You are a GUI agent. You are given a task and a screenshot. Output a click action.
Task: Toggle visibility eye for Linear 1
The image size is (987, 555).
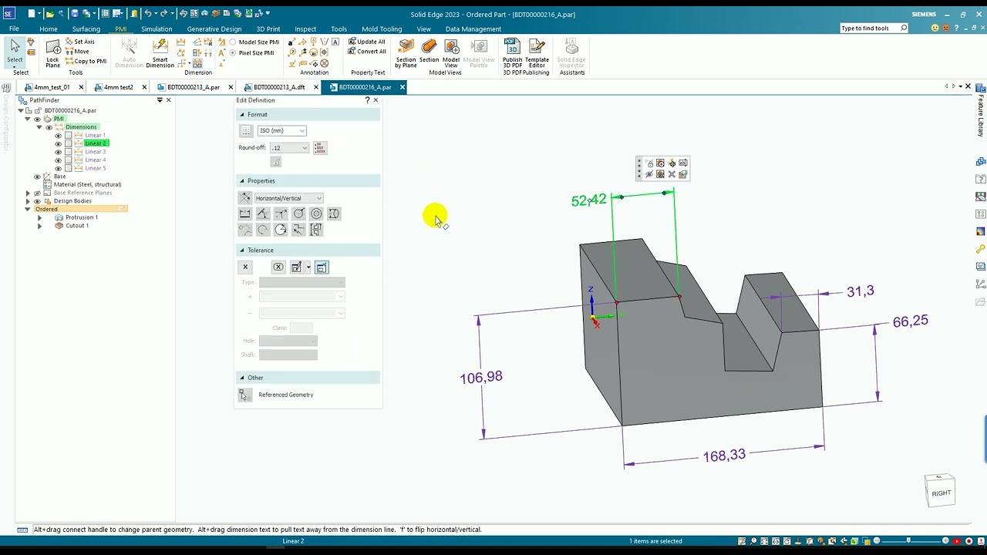pos(58,136)
